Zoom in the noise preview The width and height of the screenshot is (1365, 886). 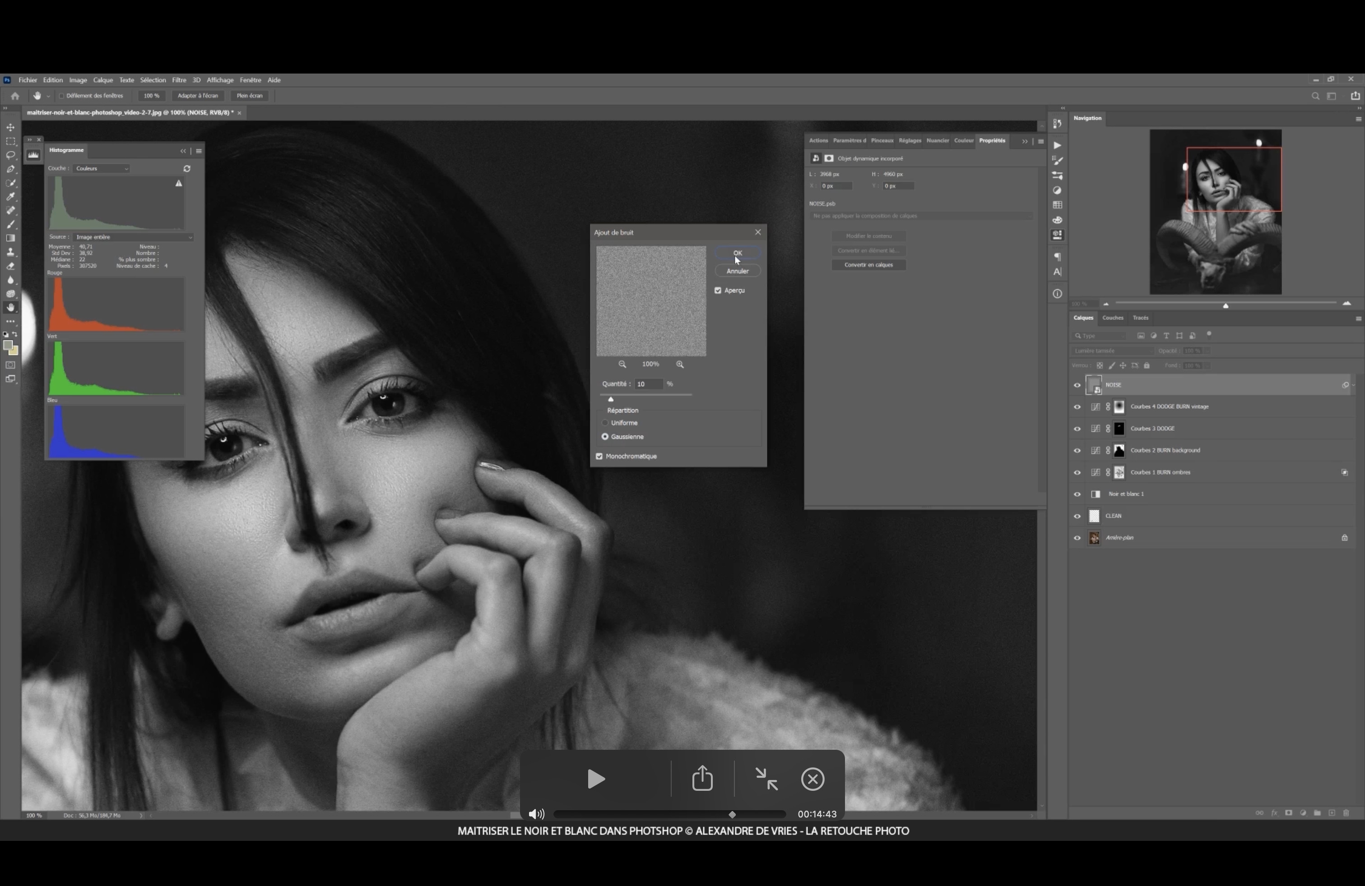click(x=680, y=365)
